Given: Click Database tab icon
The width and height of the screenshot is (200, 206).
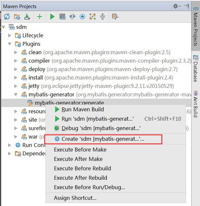Looking at the screenshot, I should pos(196,58).
